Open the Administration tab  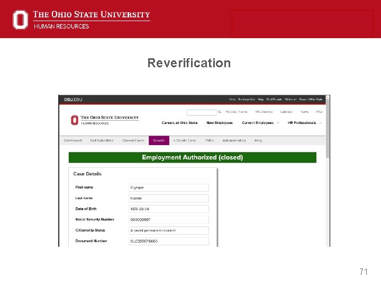pyautogui.click(x=234, y=140)
